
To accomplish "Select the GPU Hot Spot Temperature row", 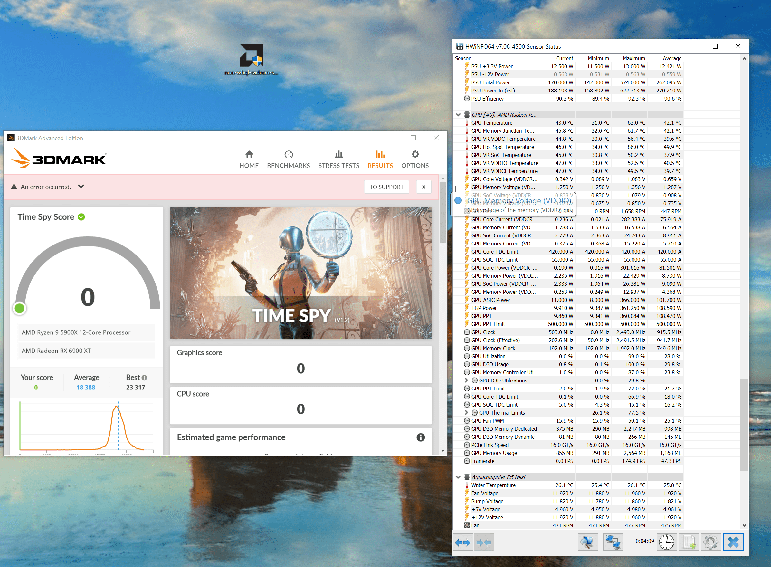I will (568, 147).
